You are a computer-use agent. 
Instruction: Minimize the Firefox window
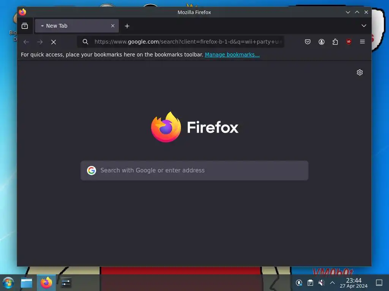pyautogui.click(x=348, y=12)
